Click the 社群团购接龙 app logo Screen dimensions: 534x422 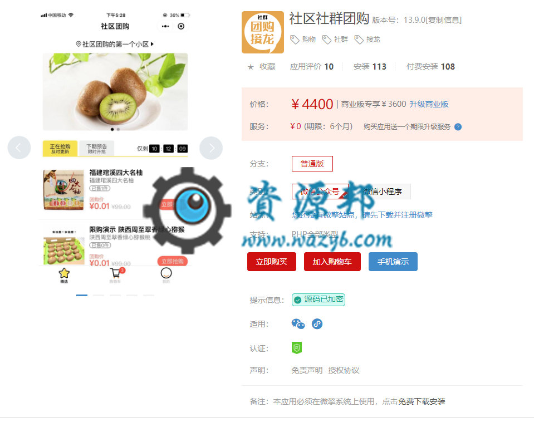point(263,32)
